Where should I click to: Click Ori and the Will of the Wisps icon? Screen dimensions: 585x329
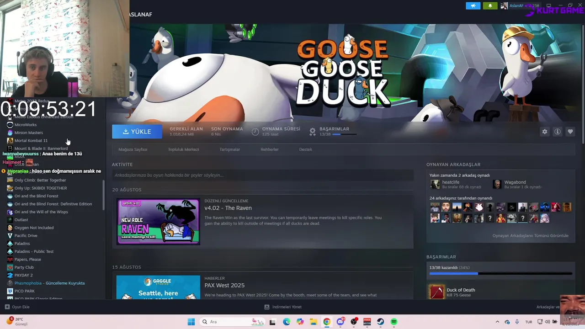(10, 212)
